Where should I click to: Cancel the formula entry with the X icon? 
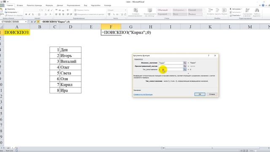[32, 22]
